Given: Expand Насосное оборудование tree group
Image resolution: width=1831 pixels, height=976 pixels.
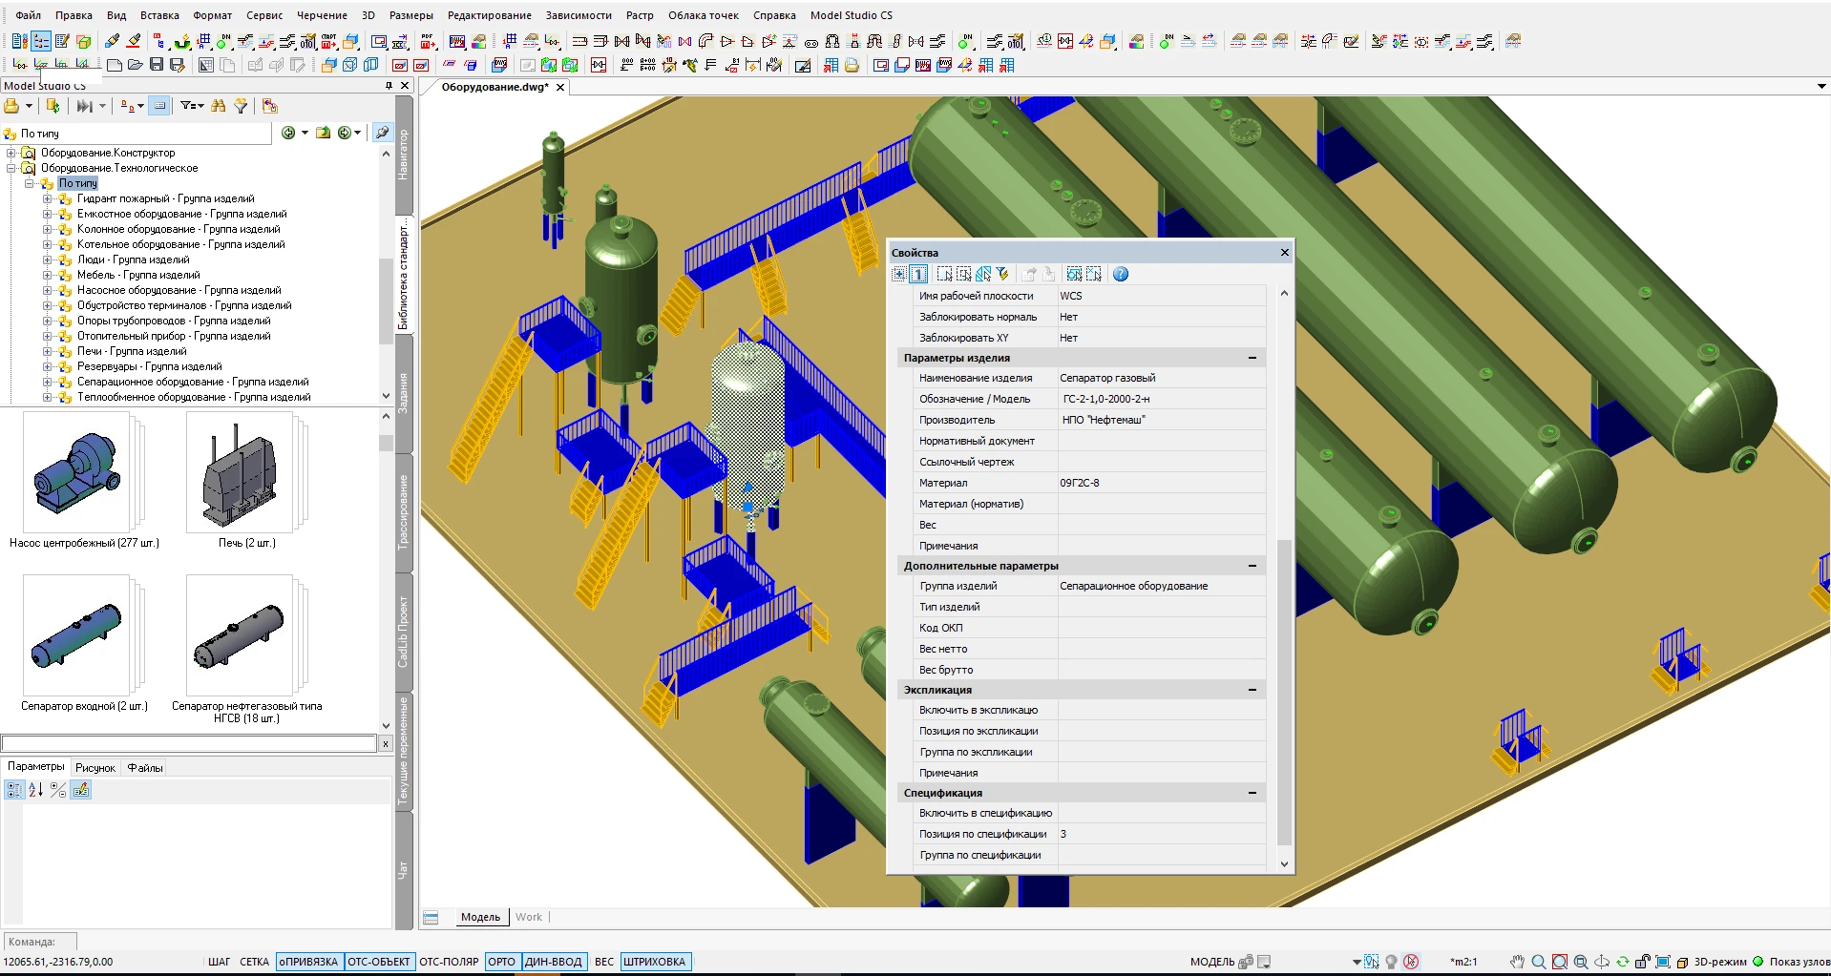Looking at the screenshot, I should pyautogui.click(x=48, y=290).
